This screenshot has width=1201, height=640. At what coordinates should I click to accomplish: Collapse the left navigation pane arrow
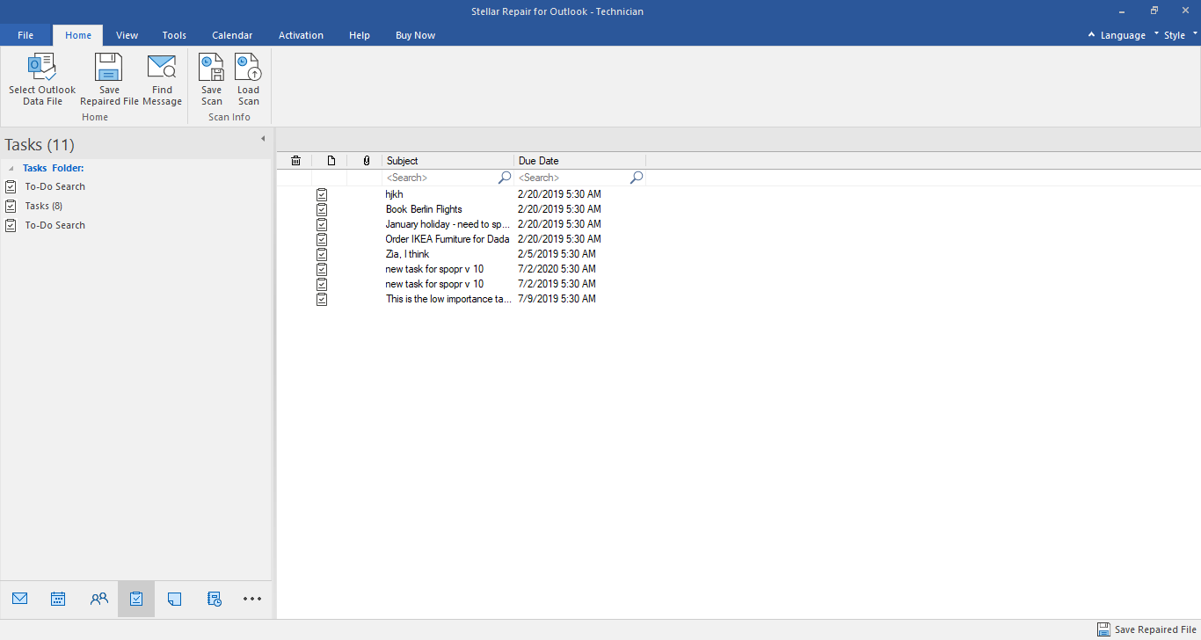[263, 139]
